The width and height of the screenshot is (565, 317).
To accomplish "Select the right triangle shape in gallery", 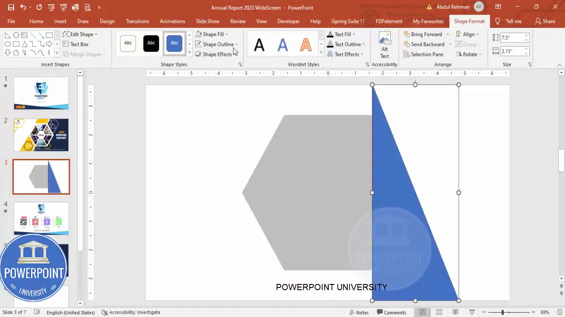I will point(8,35).
